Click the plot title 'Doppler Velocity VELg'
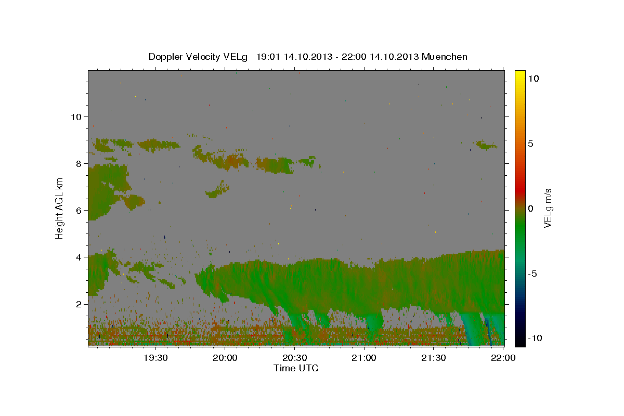624x416 pixels. [198, 57]
